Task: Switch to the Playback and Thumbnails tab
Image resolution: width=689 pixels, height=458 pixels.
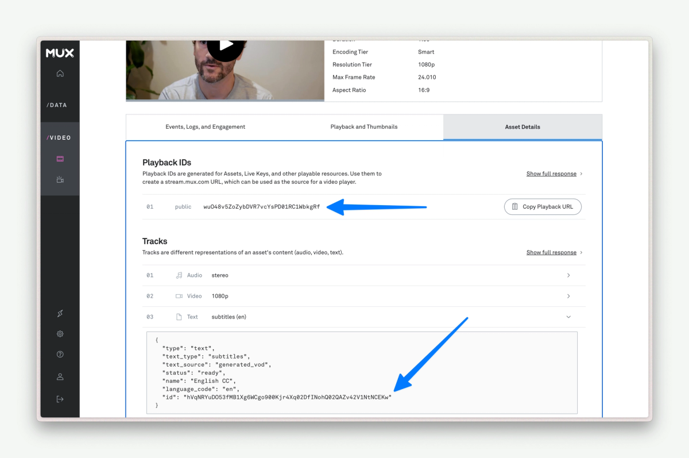Action: point(363,126)
